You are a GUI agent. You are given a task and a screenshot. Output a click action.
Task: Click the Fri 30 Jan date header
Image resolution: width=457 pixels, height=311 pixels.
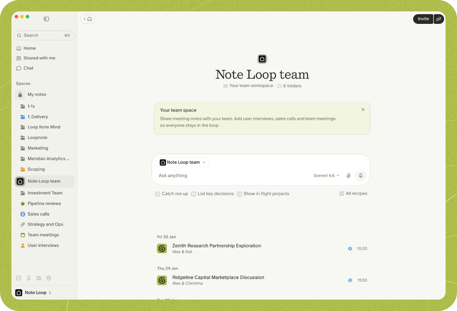[166, 237]
